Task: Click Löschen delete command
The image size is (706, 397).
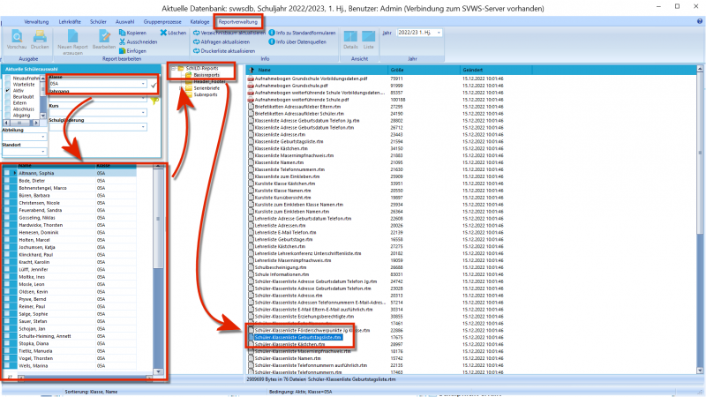Action: coord(173,33)
